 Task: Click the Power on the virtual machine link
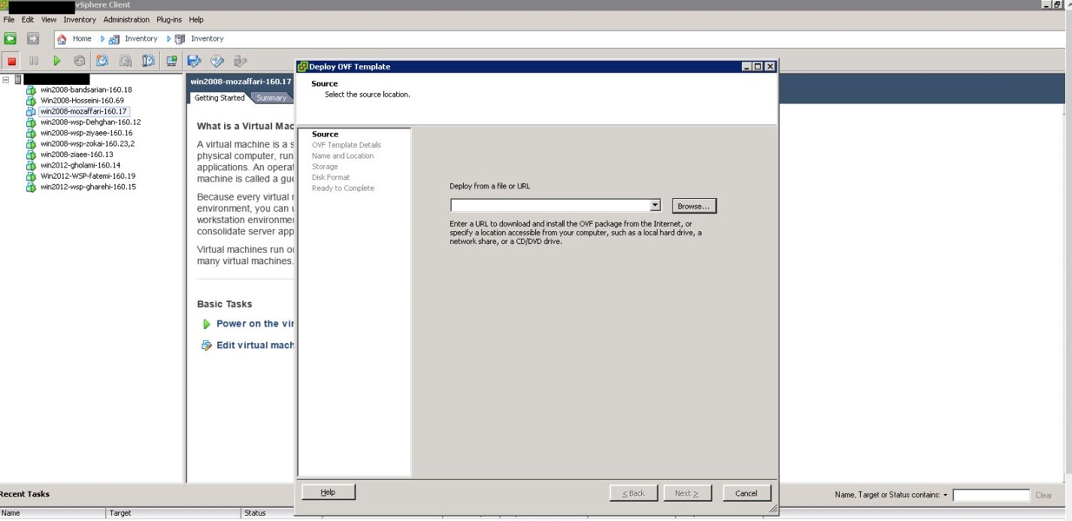tap(255, 324)
